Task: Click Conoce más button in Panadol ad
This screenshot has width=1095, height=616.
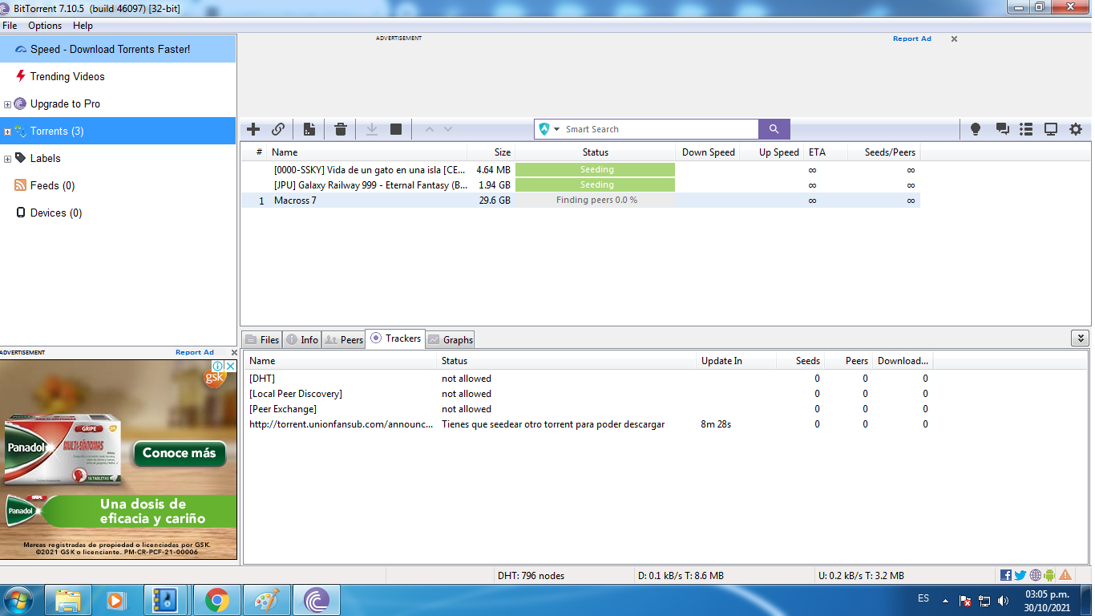Action: pyautogui.click(x=179, y=453)
